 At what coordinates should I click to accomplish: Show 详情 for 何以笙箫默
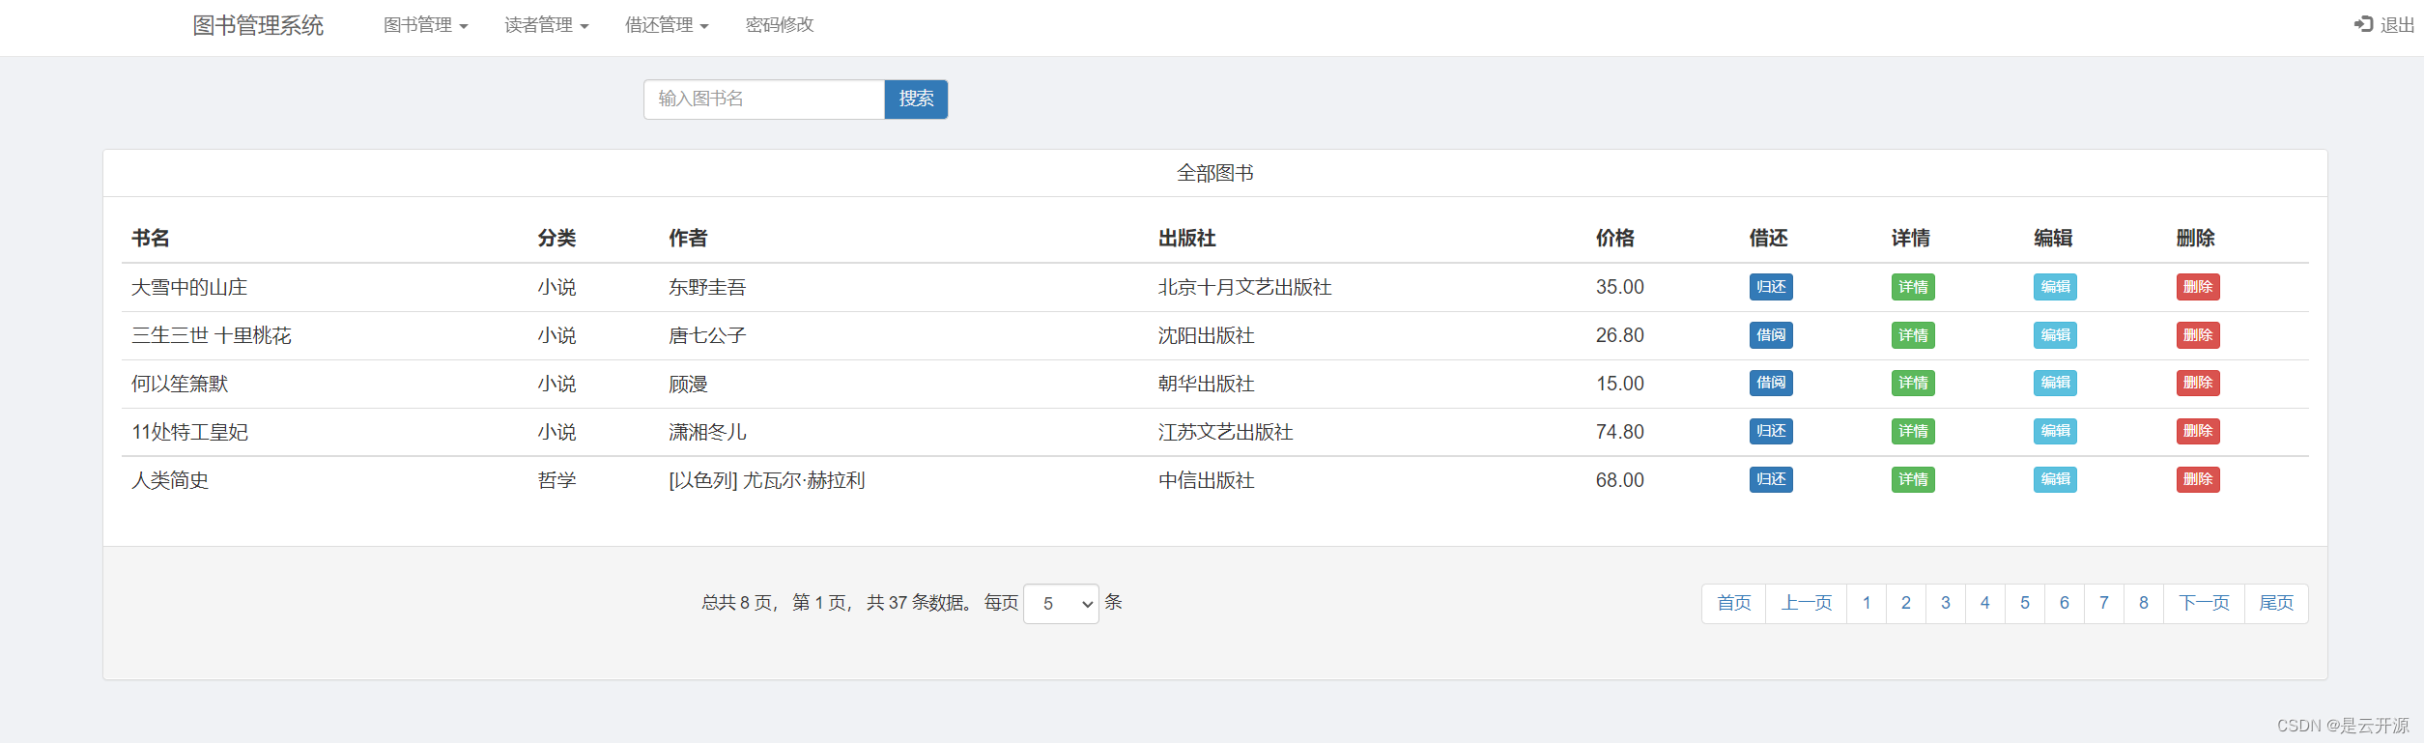(x=1913, y=384)
